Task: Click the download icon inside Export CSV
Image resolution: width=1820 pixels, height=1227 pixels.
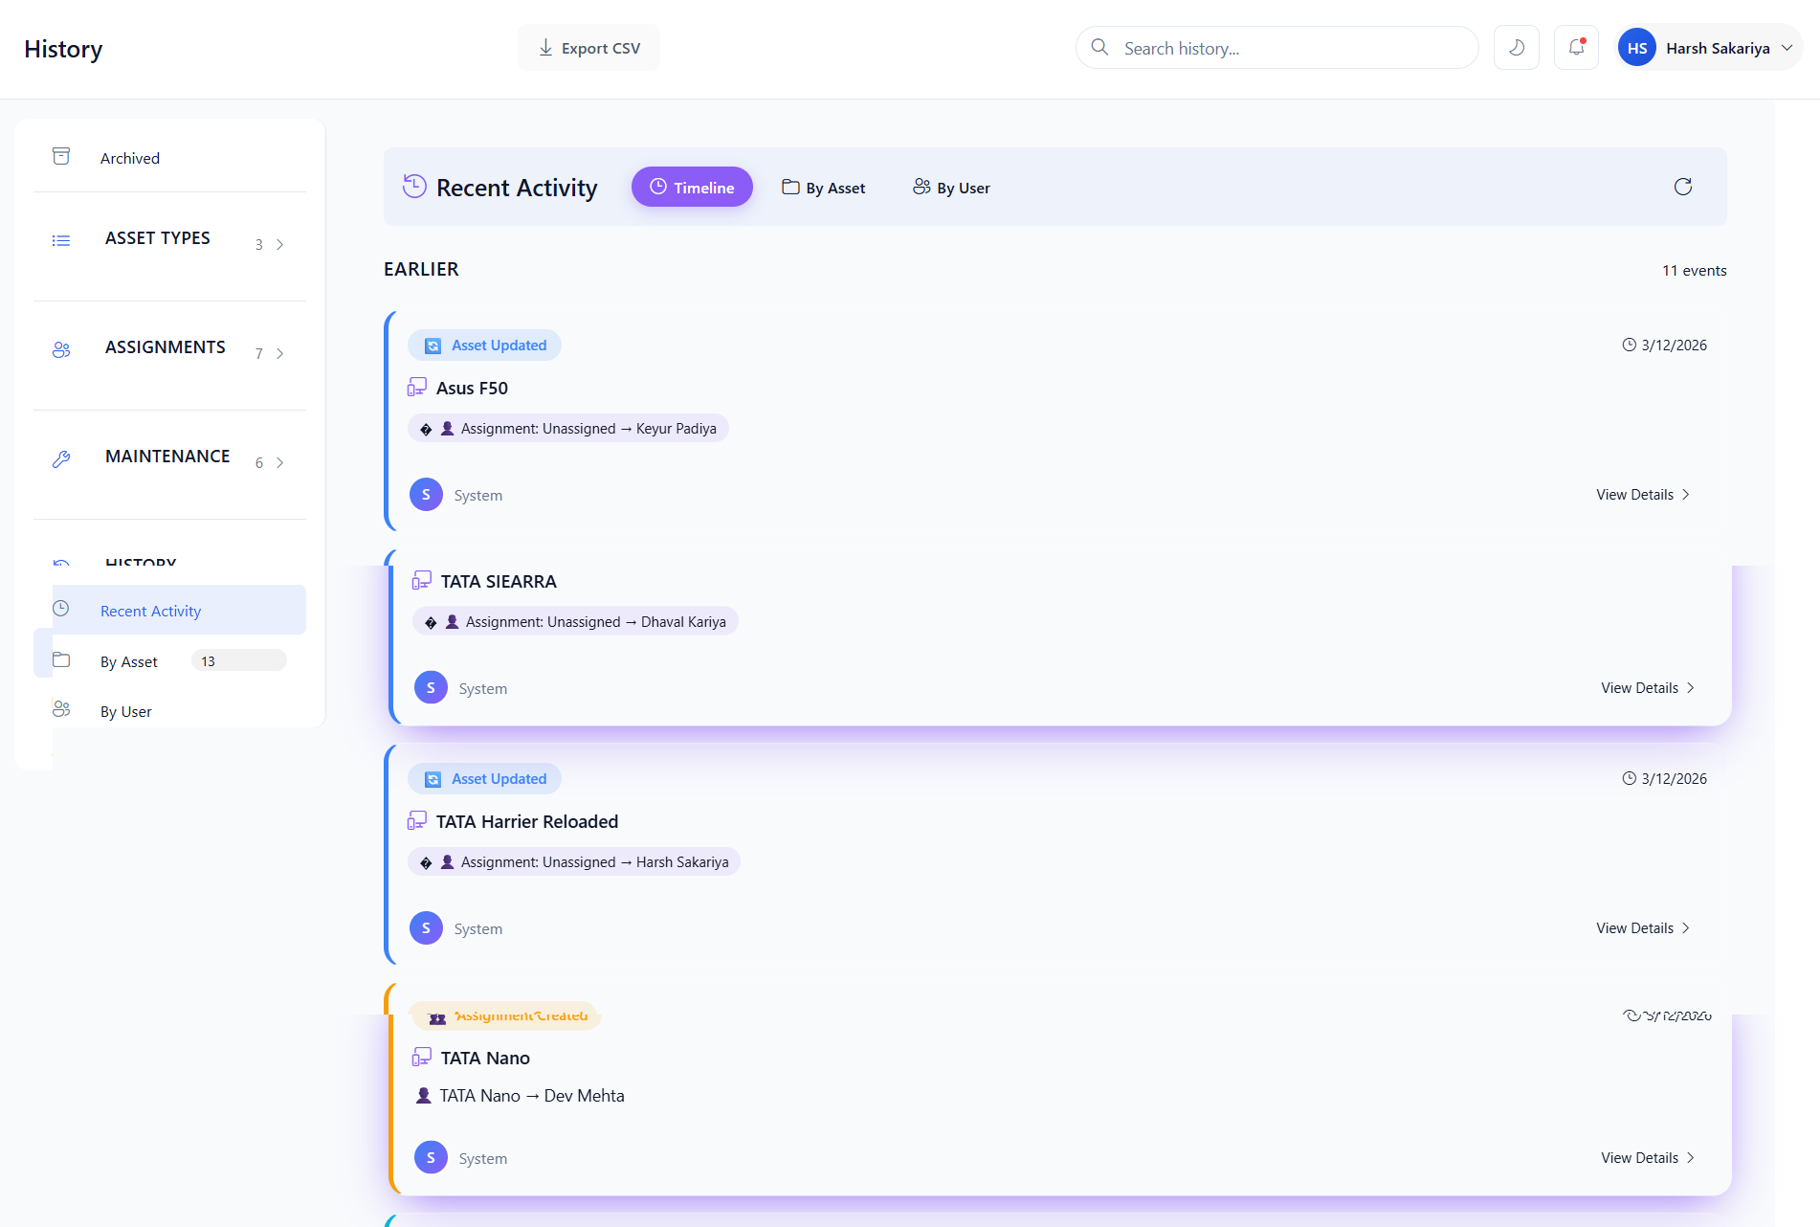Action: (545, 47)
